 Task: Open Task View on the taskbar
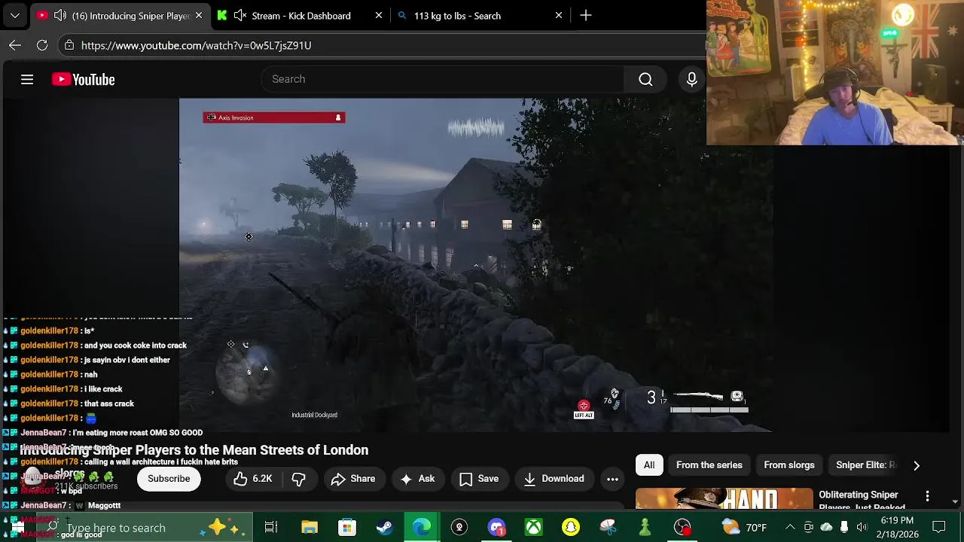click(271, 528)
